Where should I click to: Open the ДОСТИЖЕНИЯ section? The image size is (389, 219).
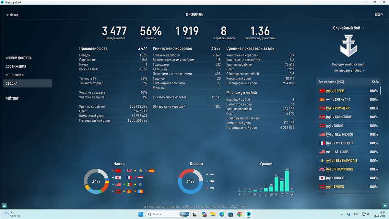point(16,67)
